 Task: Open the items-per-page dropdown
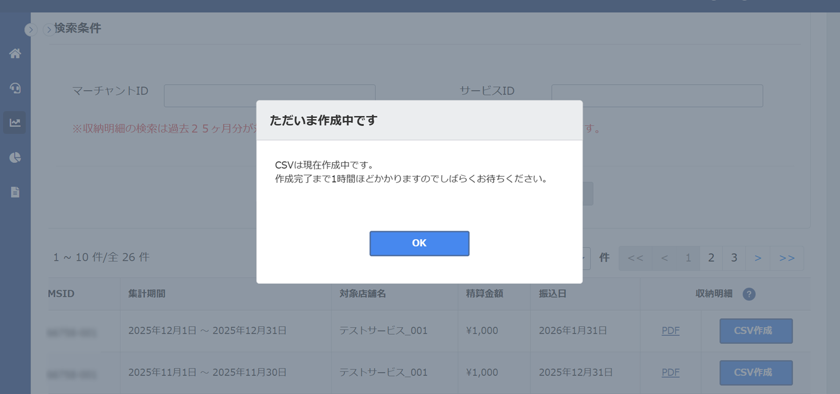coord(584,258)
